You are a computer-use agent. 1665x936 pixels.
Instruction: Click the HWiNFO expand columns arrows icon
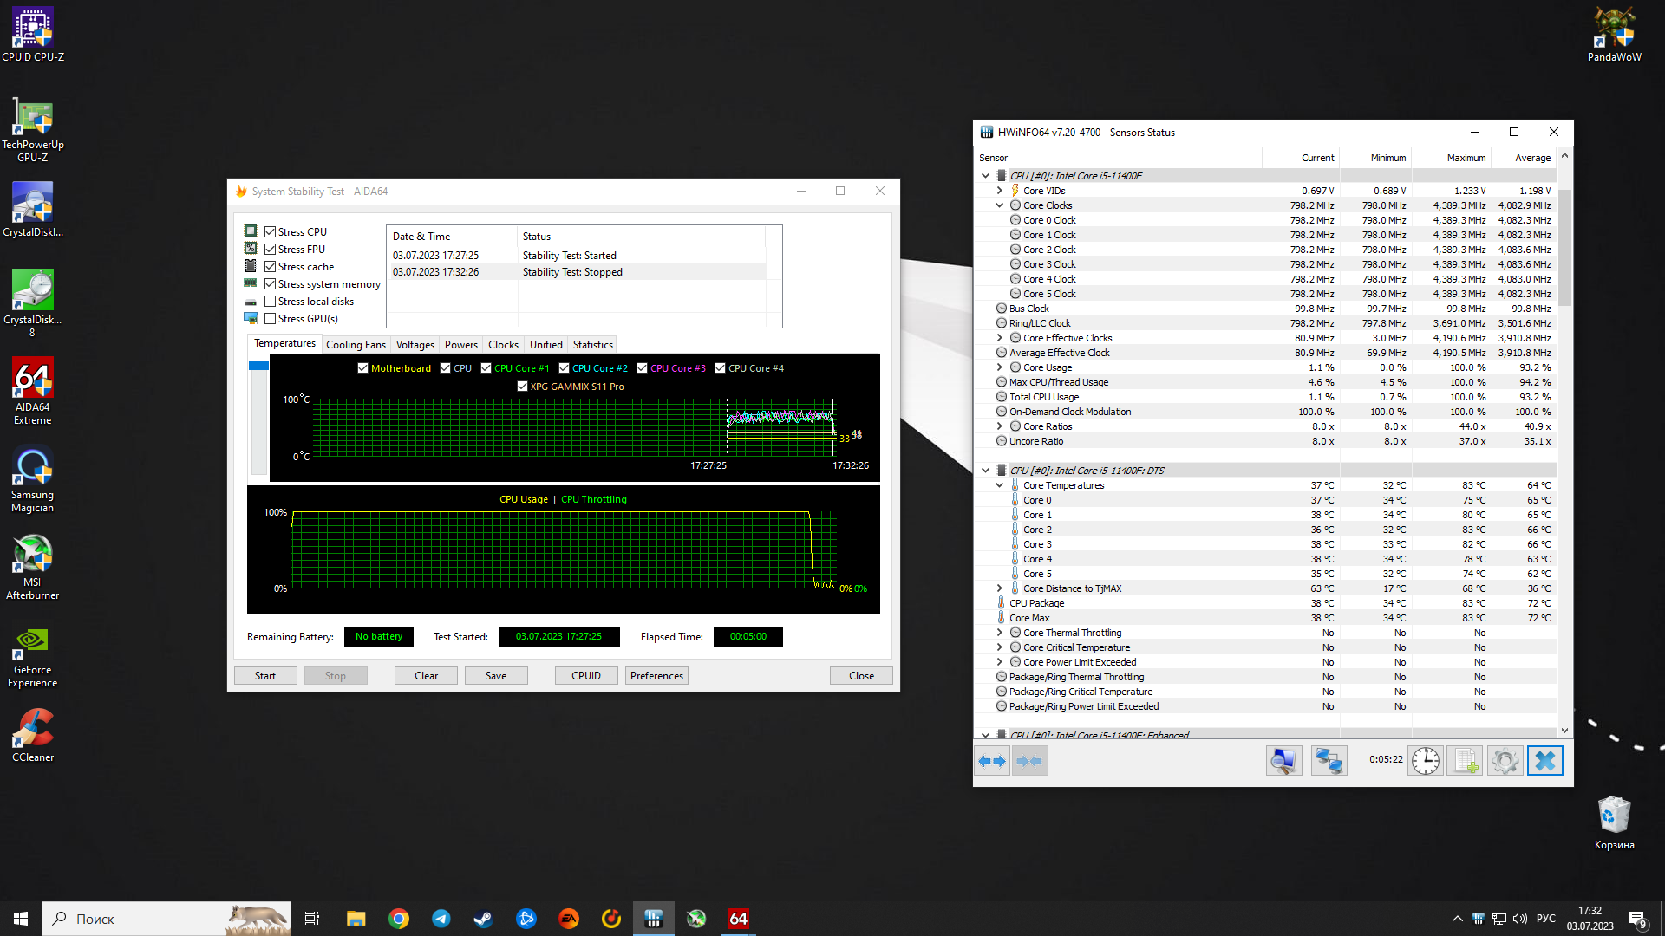point(992,761)
